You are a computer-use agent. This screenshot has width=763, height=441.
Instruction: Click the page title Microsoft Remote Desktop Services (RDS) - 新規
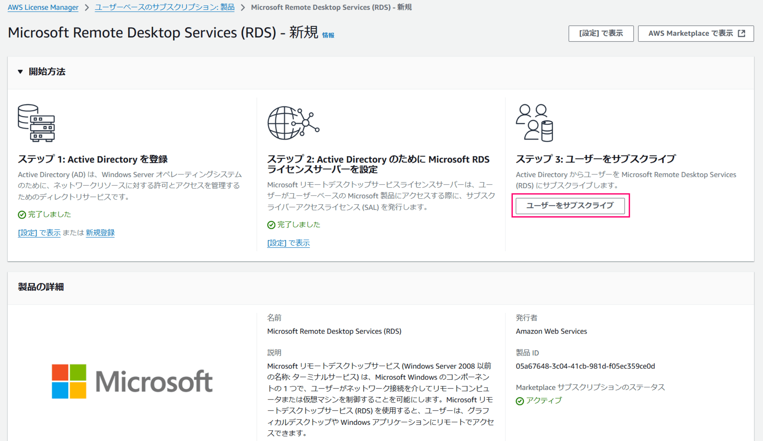(163, 33)
